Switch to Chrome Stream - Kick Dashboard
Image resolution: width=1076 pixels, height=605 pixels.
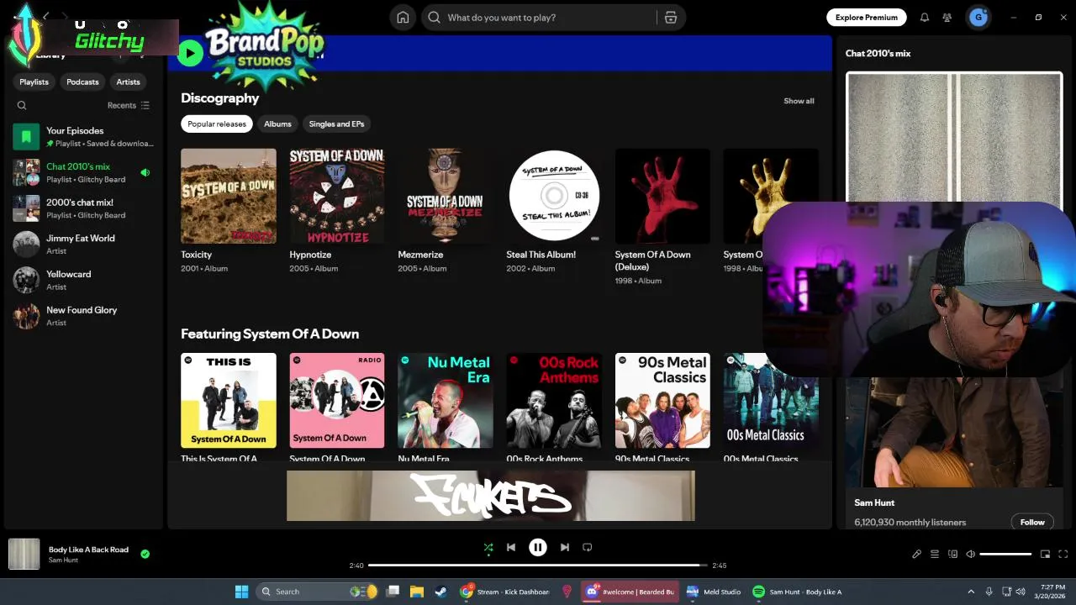pos(504,592)
